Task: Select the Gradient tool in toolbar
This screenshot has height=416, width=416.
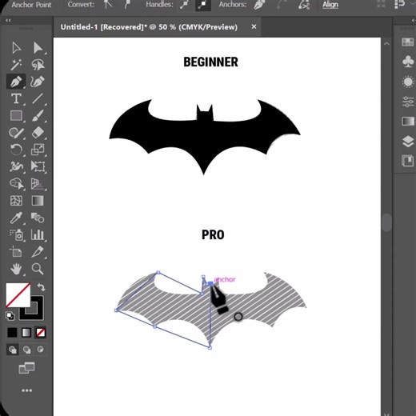Action: point(38,201)
